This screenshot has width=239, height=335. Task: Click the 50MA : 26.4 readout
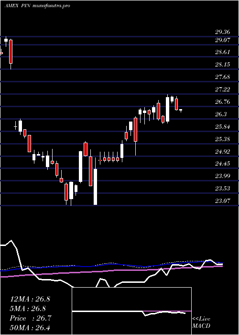click(x=30, y=328)
